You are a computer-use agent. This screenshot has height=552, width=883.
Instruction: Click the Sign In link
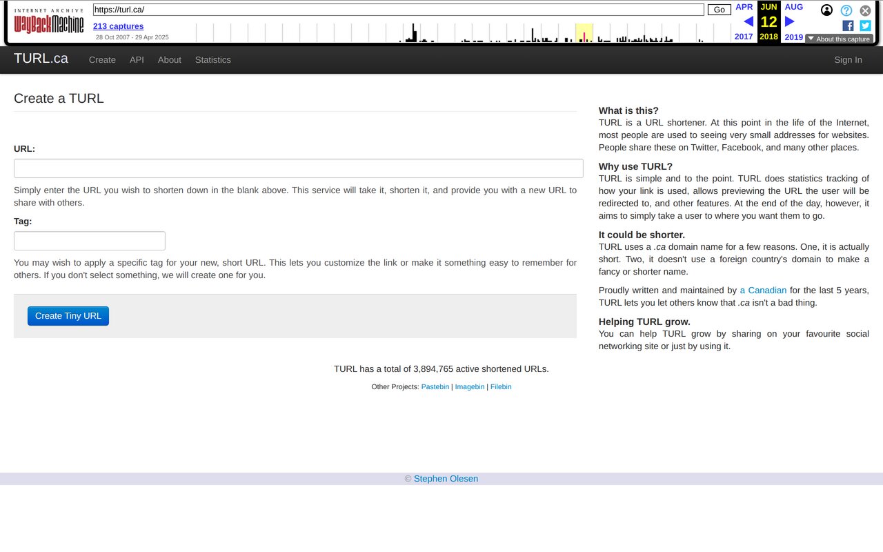click(x=848, y=60)
